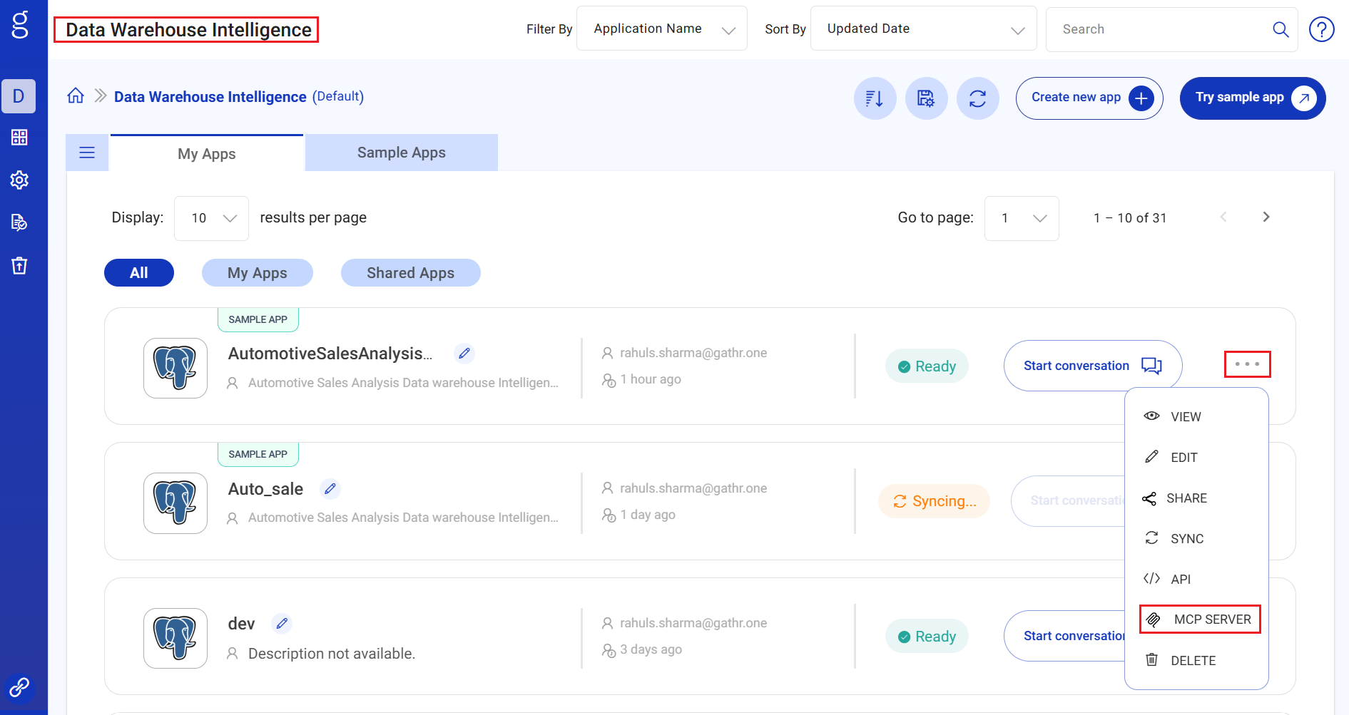1349x715 pixels.
Task: Click into the Search input field
Action: (1163, 29)
